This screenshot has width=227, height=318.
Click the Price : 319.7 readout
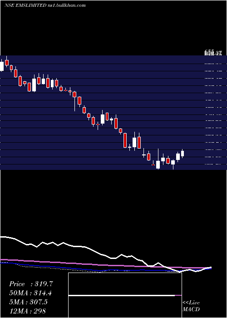pos(31,284)
